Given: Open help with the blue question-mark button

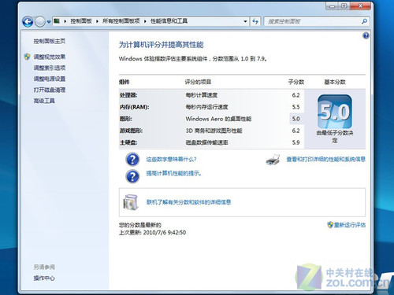Looking at the screenshot, I should point(366,35).
